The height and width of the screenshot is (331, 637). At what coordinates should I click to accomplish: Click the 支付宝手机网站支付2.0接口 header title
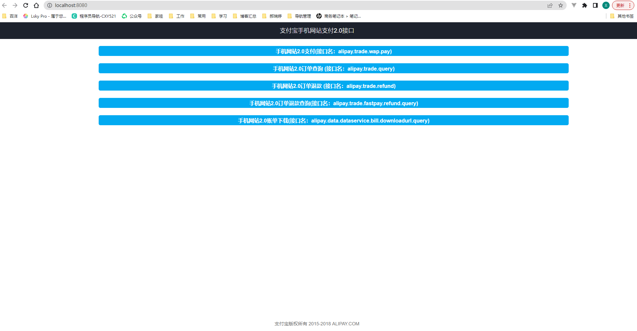(317, 31)
